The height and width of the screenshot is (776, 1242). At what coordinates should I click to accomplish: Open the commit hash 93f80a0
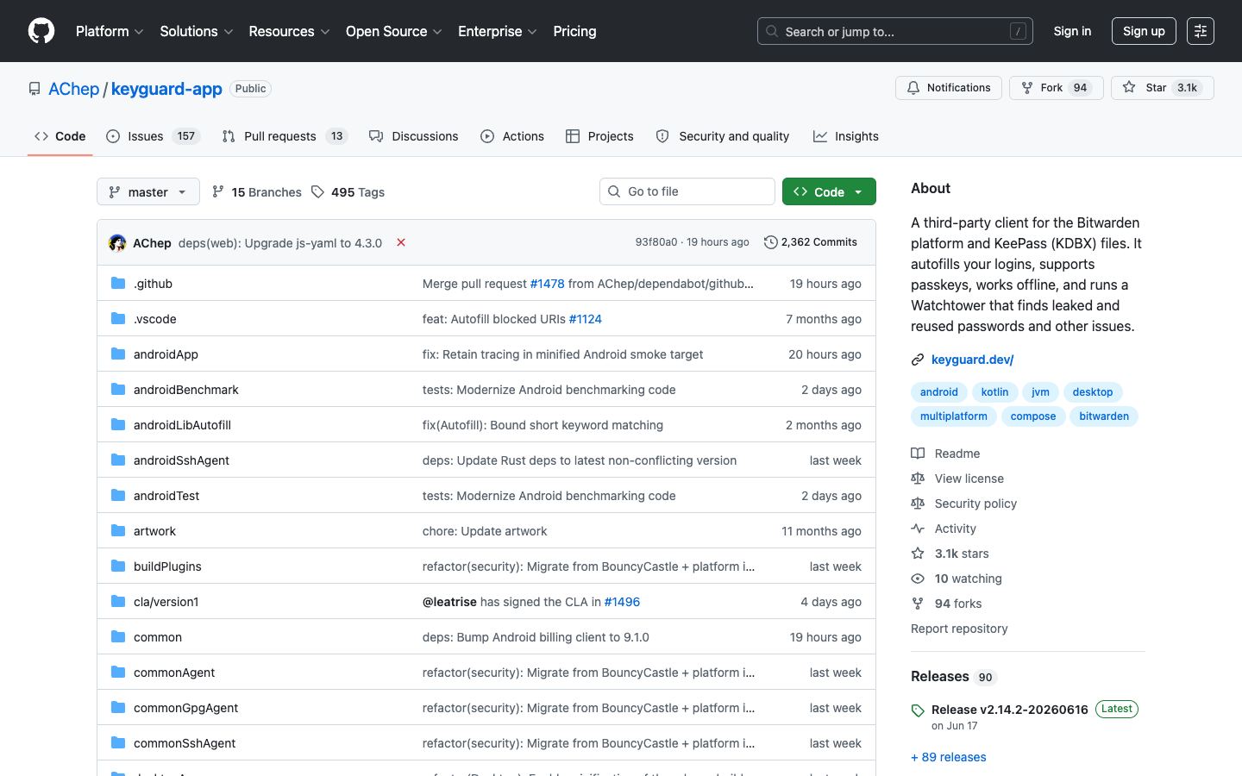[x=656, y=242]
